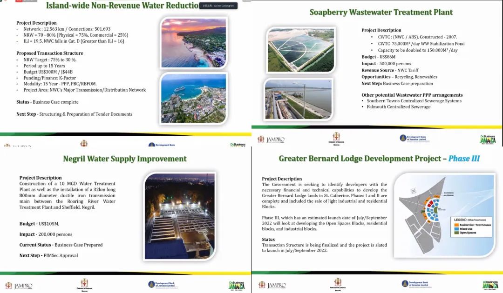Open the cruise ship harbour aerial photo
The width and height of the screenshot is (503, 293).
tap(193, 98)
